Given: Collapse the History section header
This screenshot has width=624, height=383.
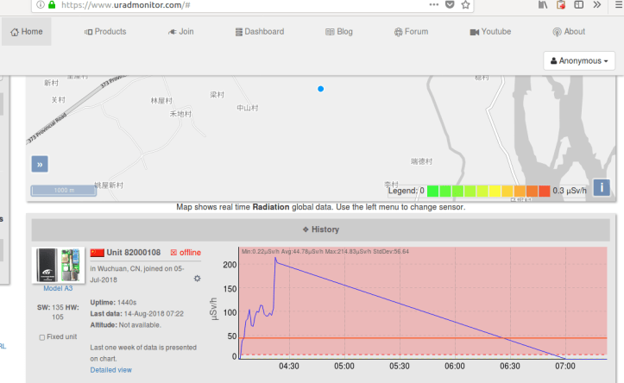Looking at the screenshot, I should click(320, 229).
